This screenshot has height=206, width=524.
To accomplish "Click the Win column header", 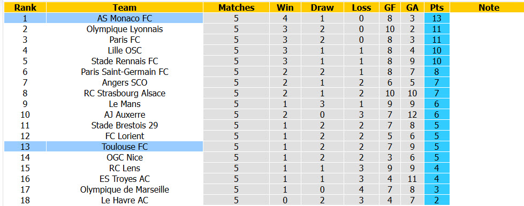I will (285, 7).
